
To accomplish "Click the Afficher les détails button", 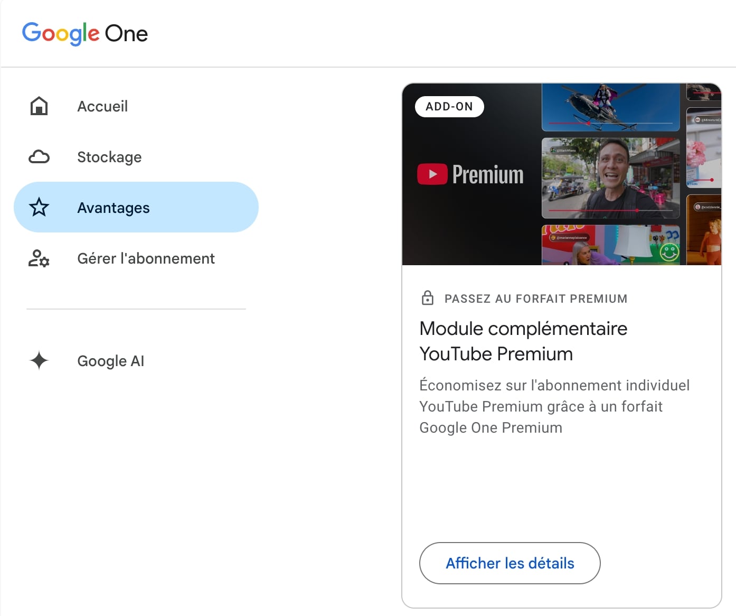I will tap(509, 563).
